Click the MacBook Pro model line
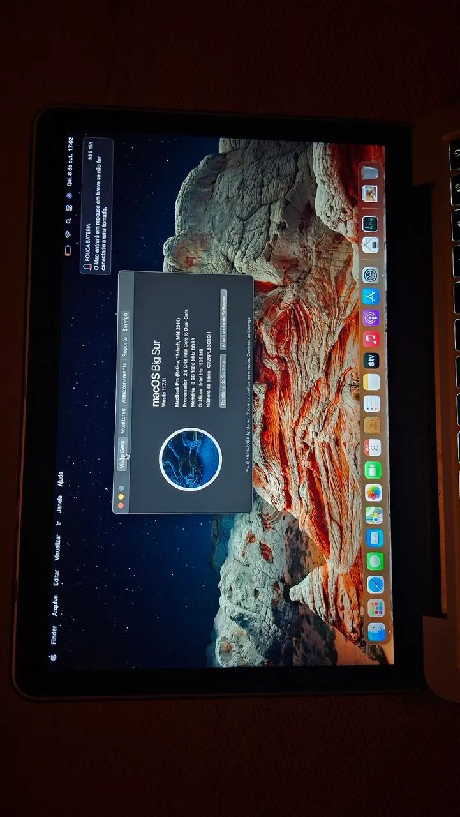The width and height of the screenshot is (460, 817). click(177, 363)
